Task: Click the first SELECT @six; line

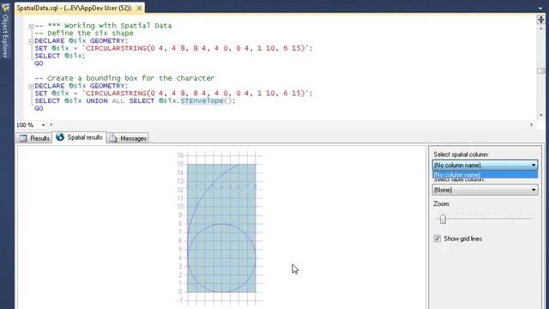Action: point(59,56)
